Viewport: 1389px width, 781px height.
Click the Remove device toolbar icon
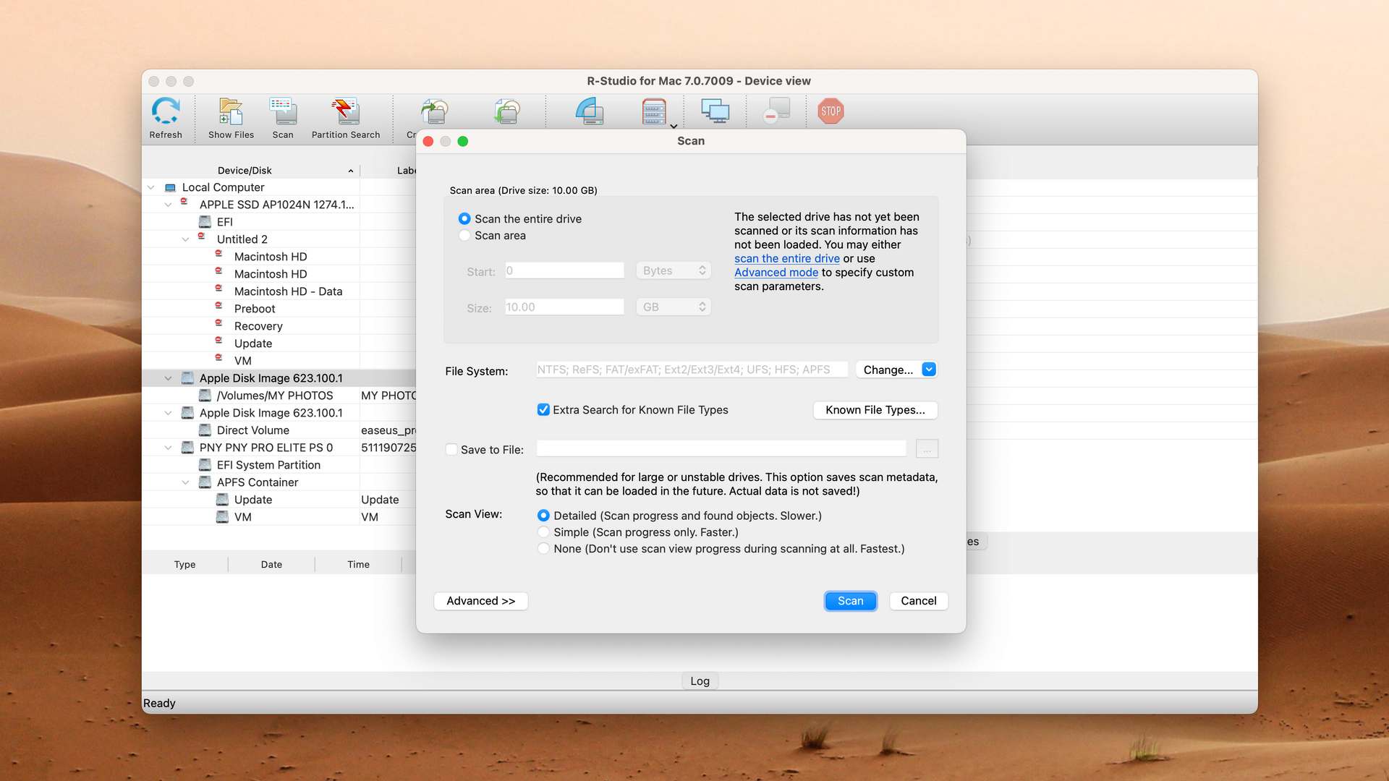(777, 111)
